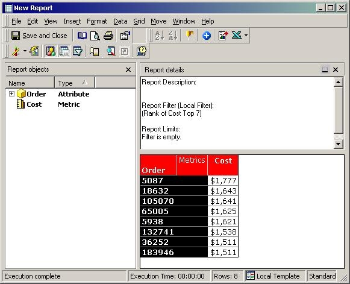
Task: Open the Format menu
Action: coord(97,21)
